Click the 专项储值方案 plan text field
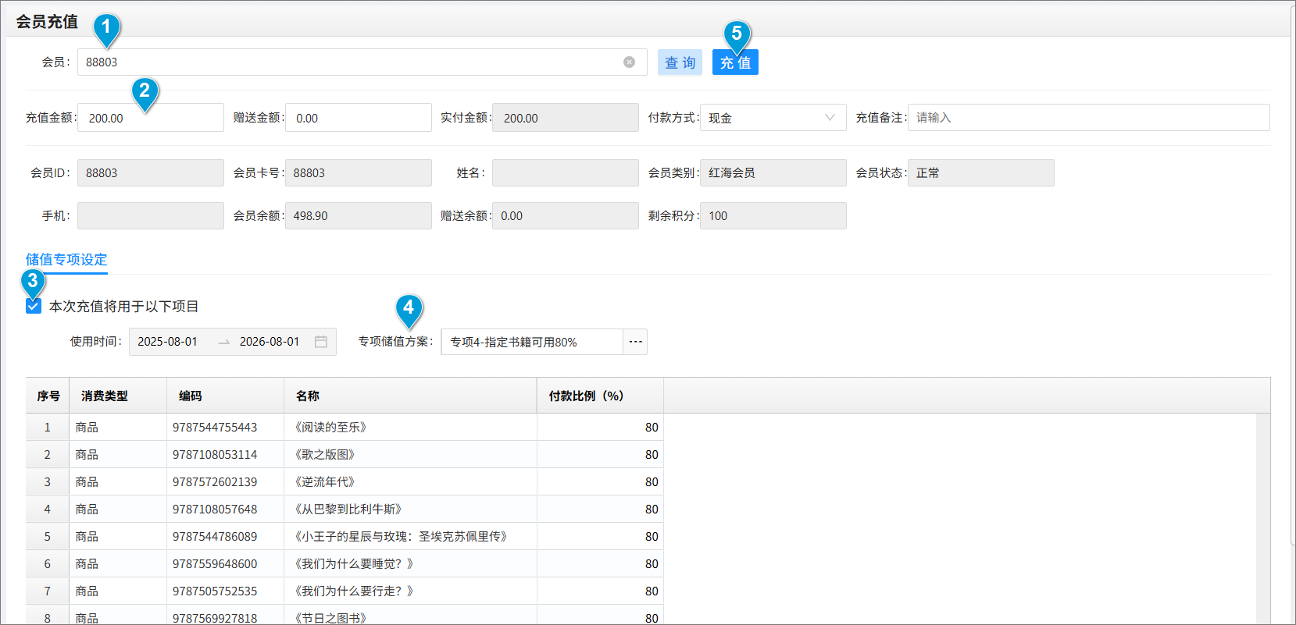This screenshot has height=625, width=1296. click(531, 342)
